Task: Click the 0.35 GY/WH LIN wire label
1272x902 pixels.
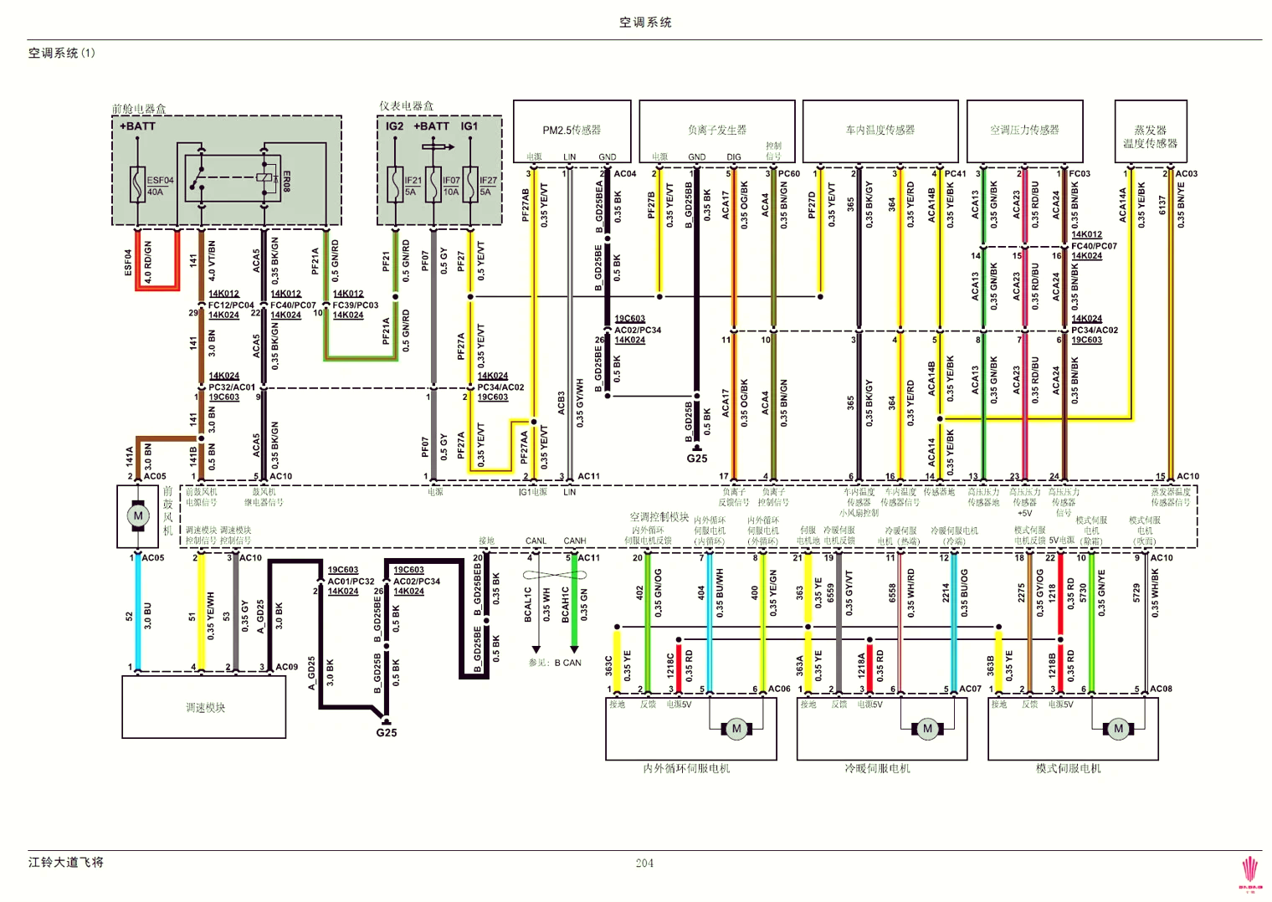Action: point(580,403)
